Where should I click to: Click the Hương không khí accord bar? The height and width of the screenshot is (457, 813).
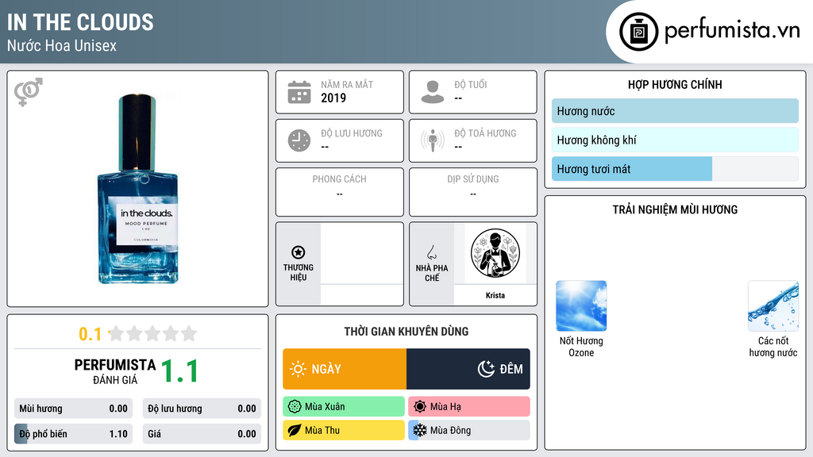[x=675, y=140]
